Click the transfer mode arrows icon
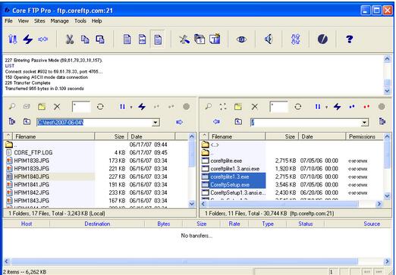 (x=296, y=39)
